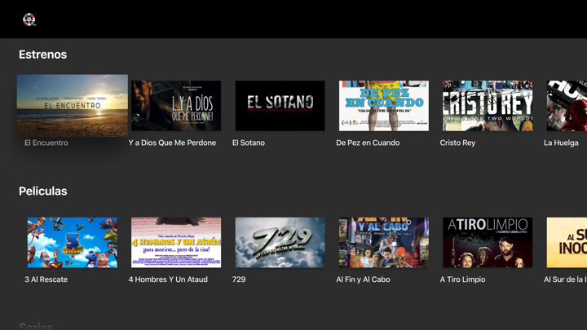Viewport: 587px width, 330px height.
Task: Click the 3 Al Rescate title label
Action: 46,279
